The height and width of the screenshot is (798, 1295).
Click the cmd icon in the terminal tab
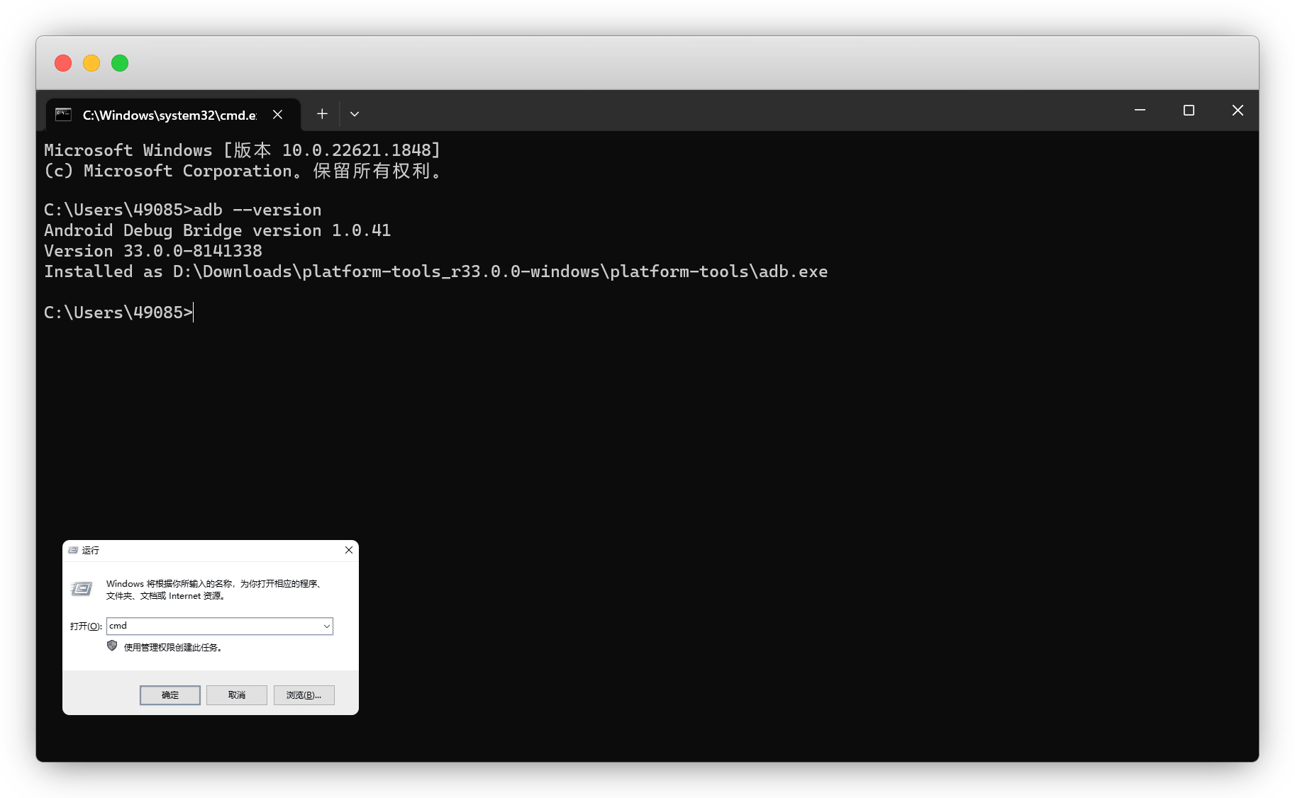(x=64, y=115)
